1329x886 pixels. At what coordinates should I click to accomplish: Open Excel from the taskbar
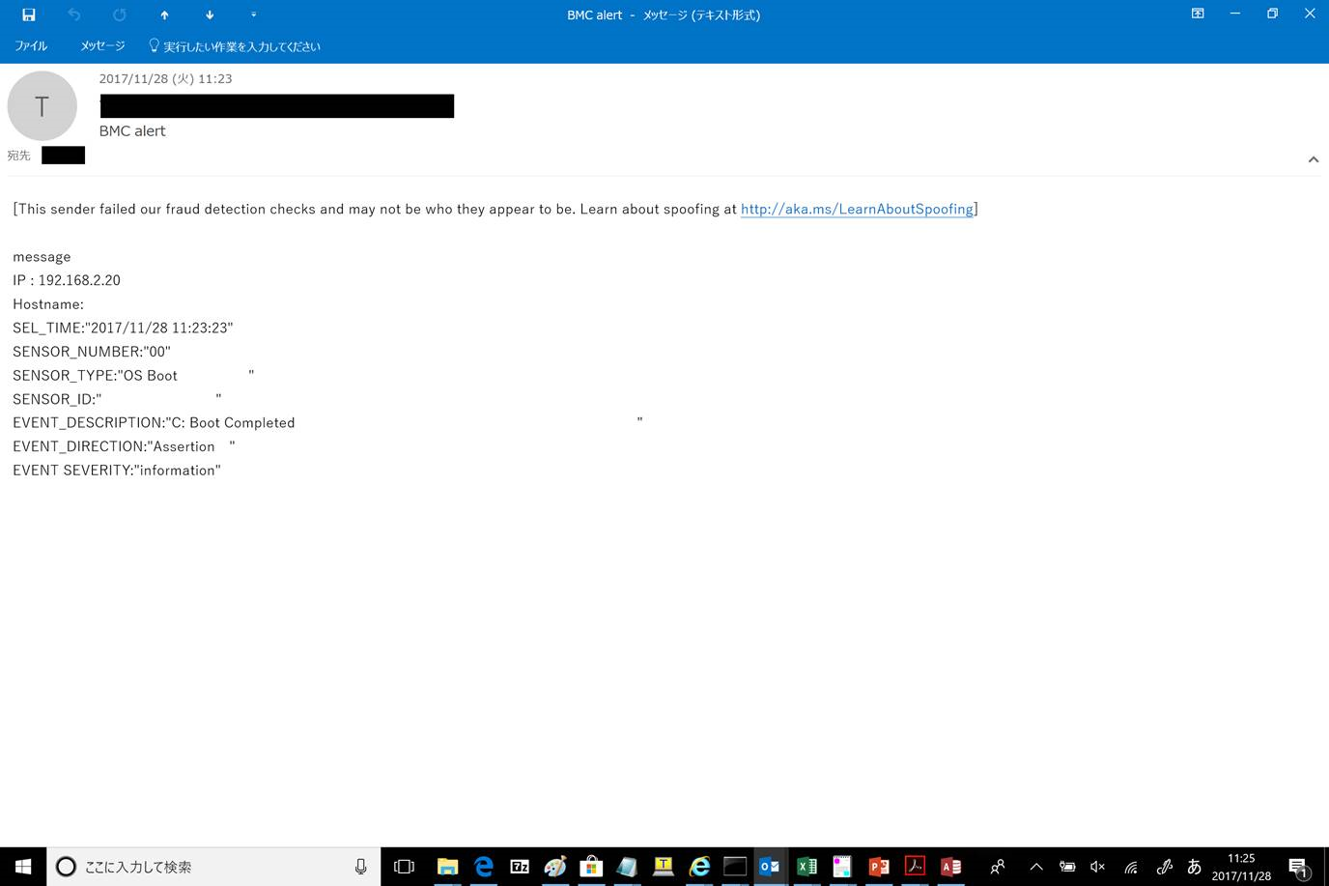tap(806, 866)
